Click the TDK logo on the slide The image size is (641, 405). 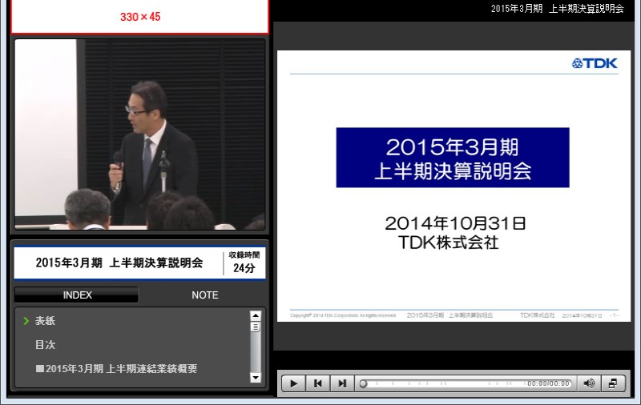click(x=595, y=63)
